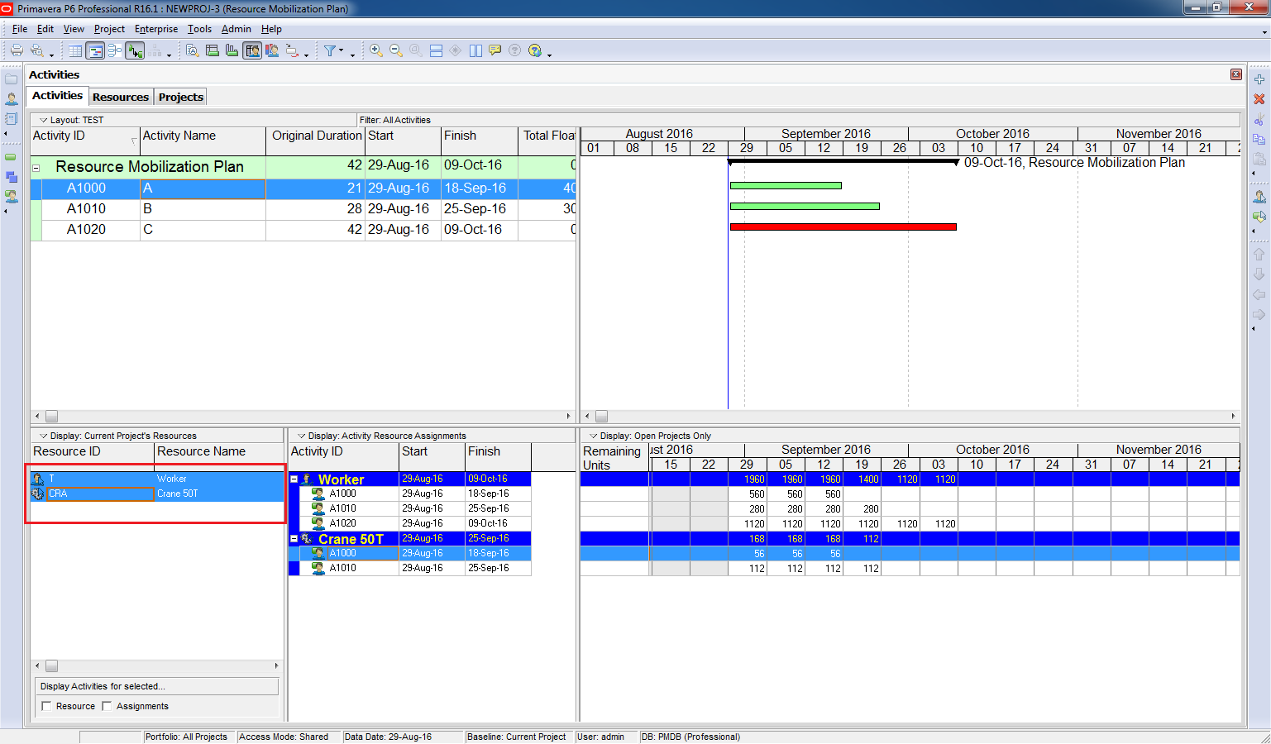Viewport: 1271px width, 744px height.
Task: Select the red bar for activity C
Action: coord(843,227)
